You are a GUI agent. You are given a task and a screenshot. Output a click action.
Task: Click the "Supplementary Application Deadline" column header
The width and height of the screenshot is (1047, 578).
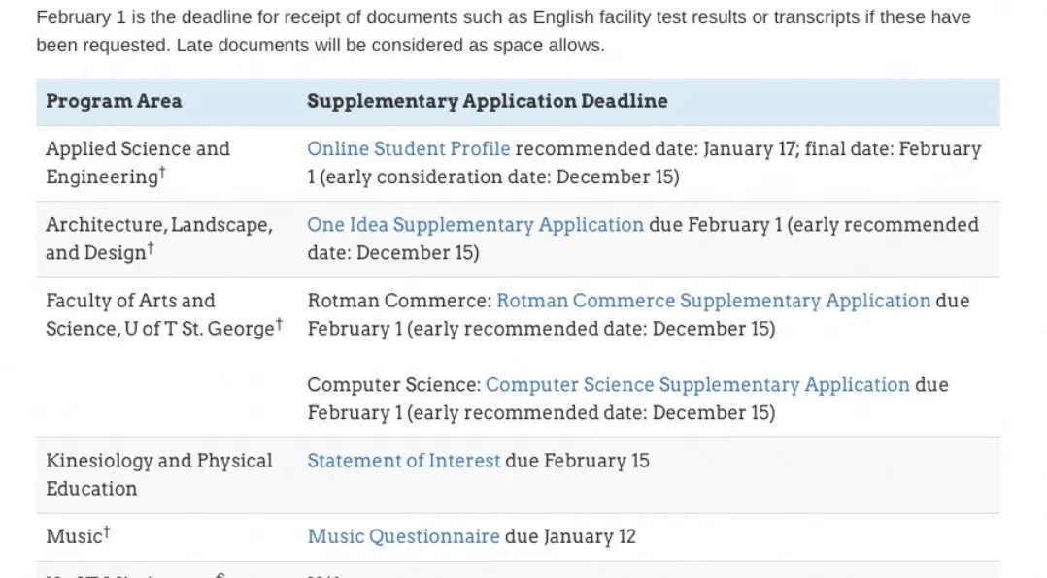(x=487, y=102)
